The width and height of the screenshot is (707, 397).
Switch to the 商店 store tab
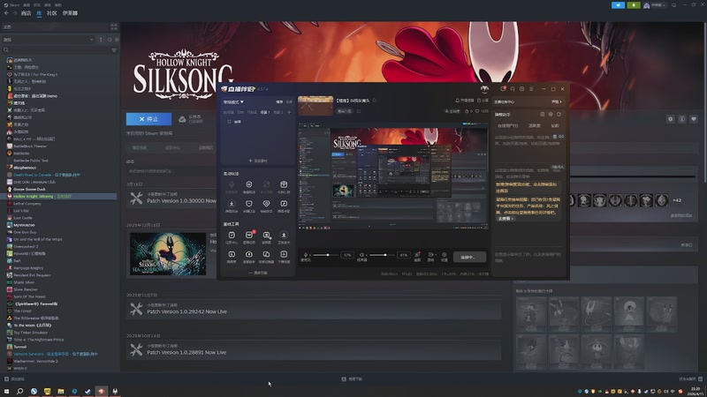click(27, 13)
